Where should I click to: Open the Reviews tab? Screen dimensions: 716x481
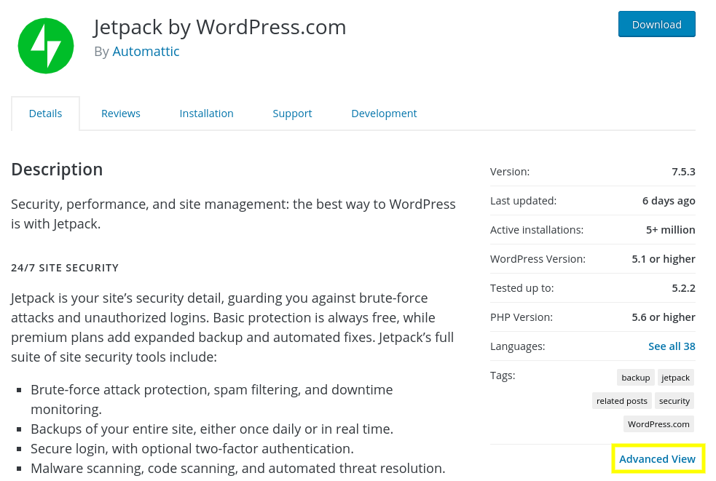click(x=121, y=114)
